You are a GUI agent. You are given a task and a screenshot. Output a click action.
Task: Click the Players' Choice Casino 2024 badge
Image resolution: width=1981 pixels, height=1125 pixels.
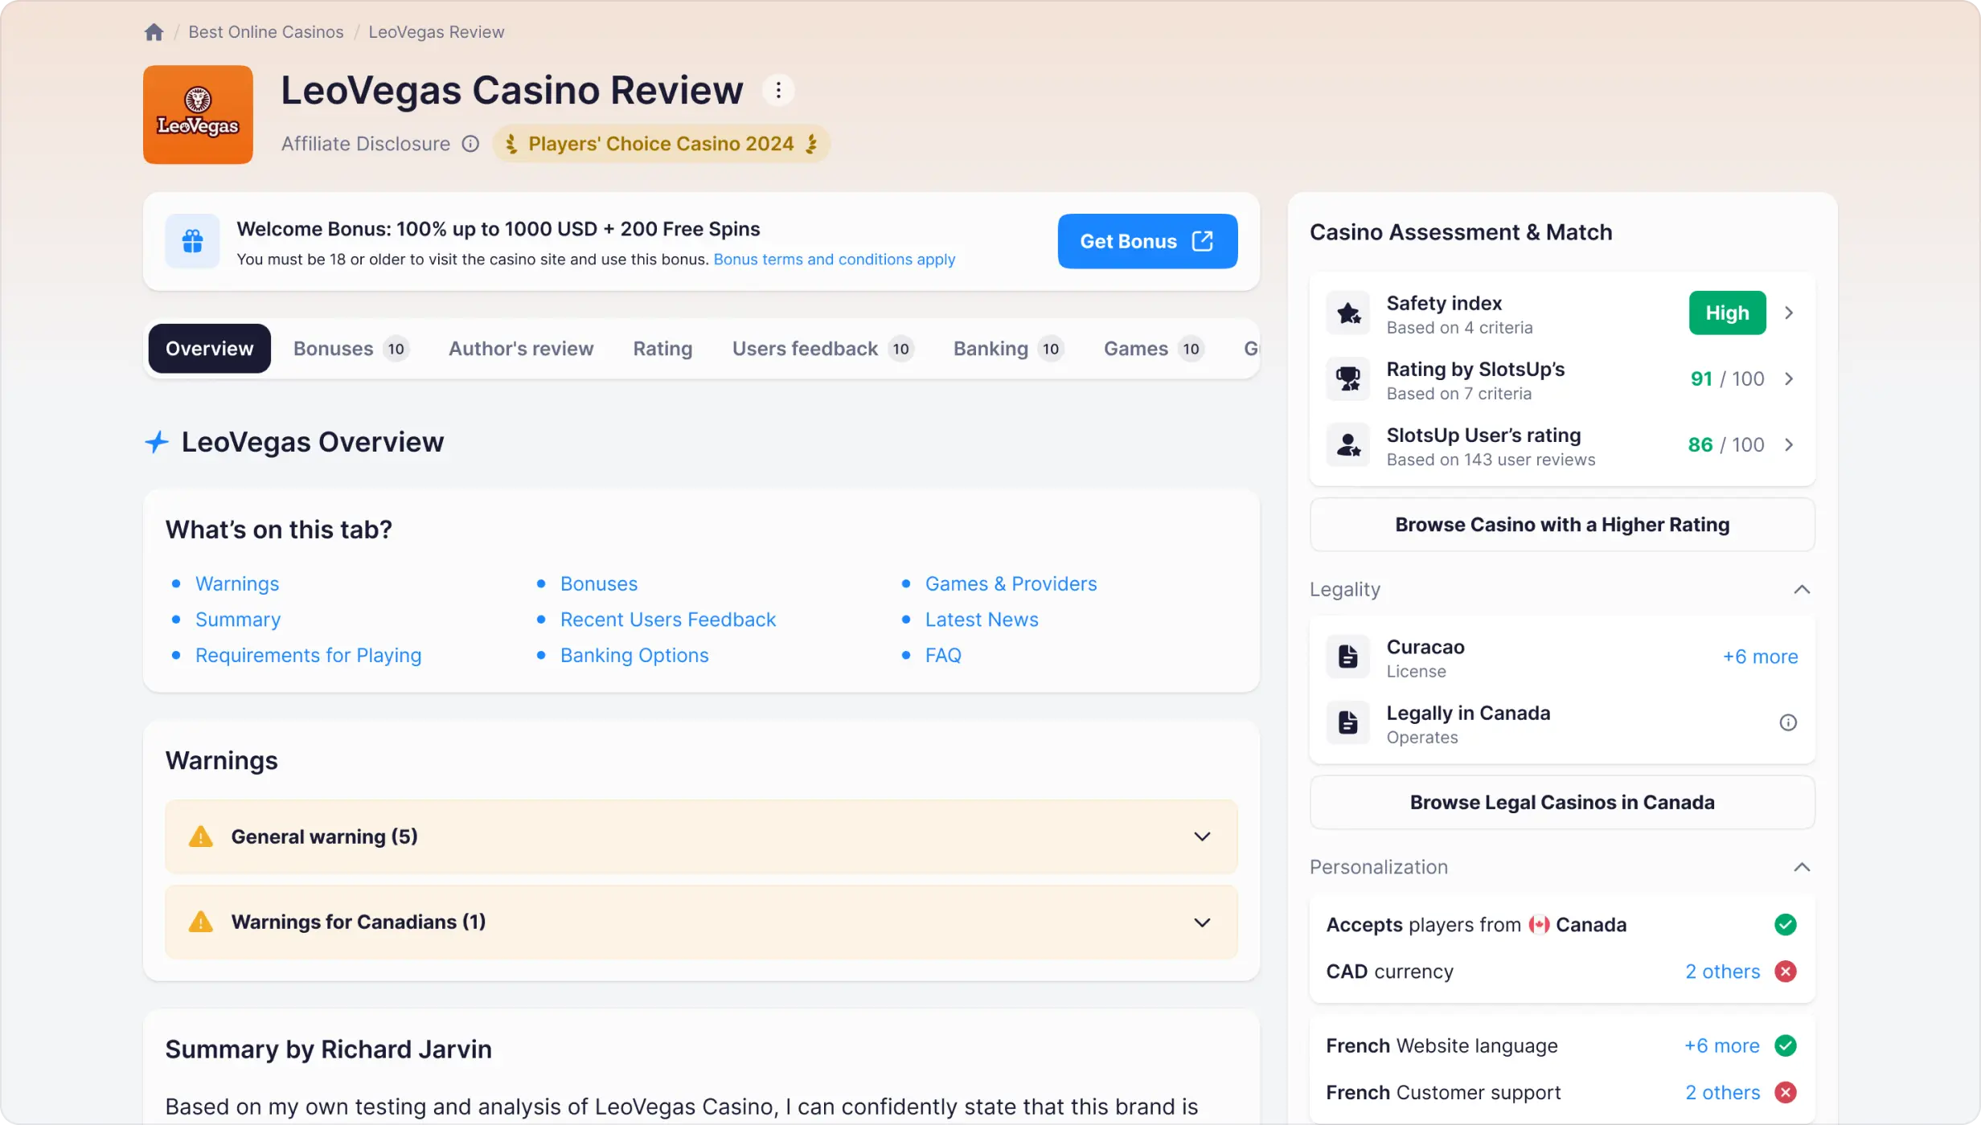point(660,143)
